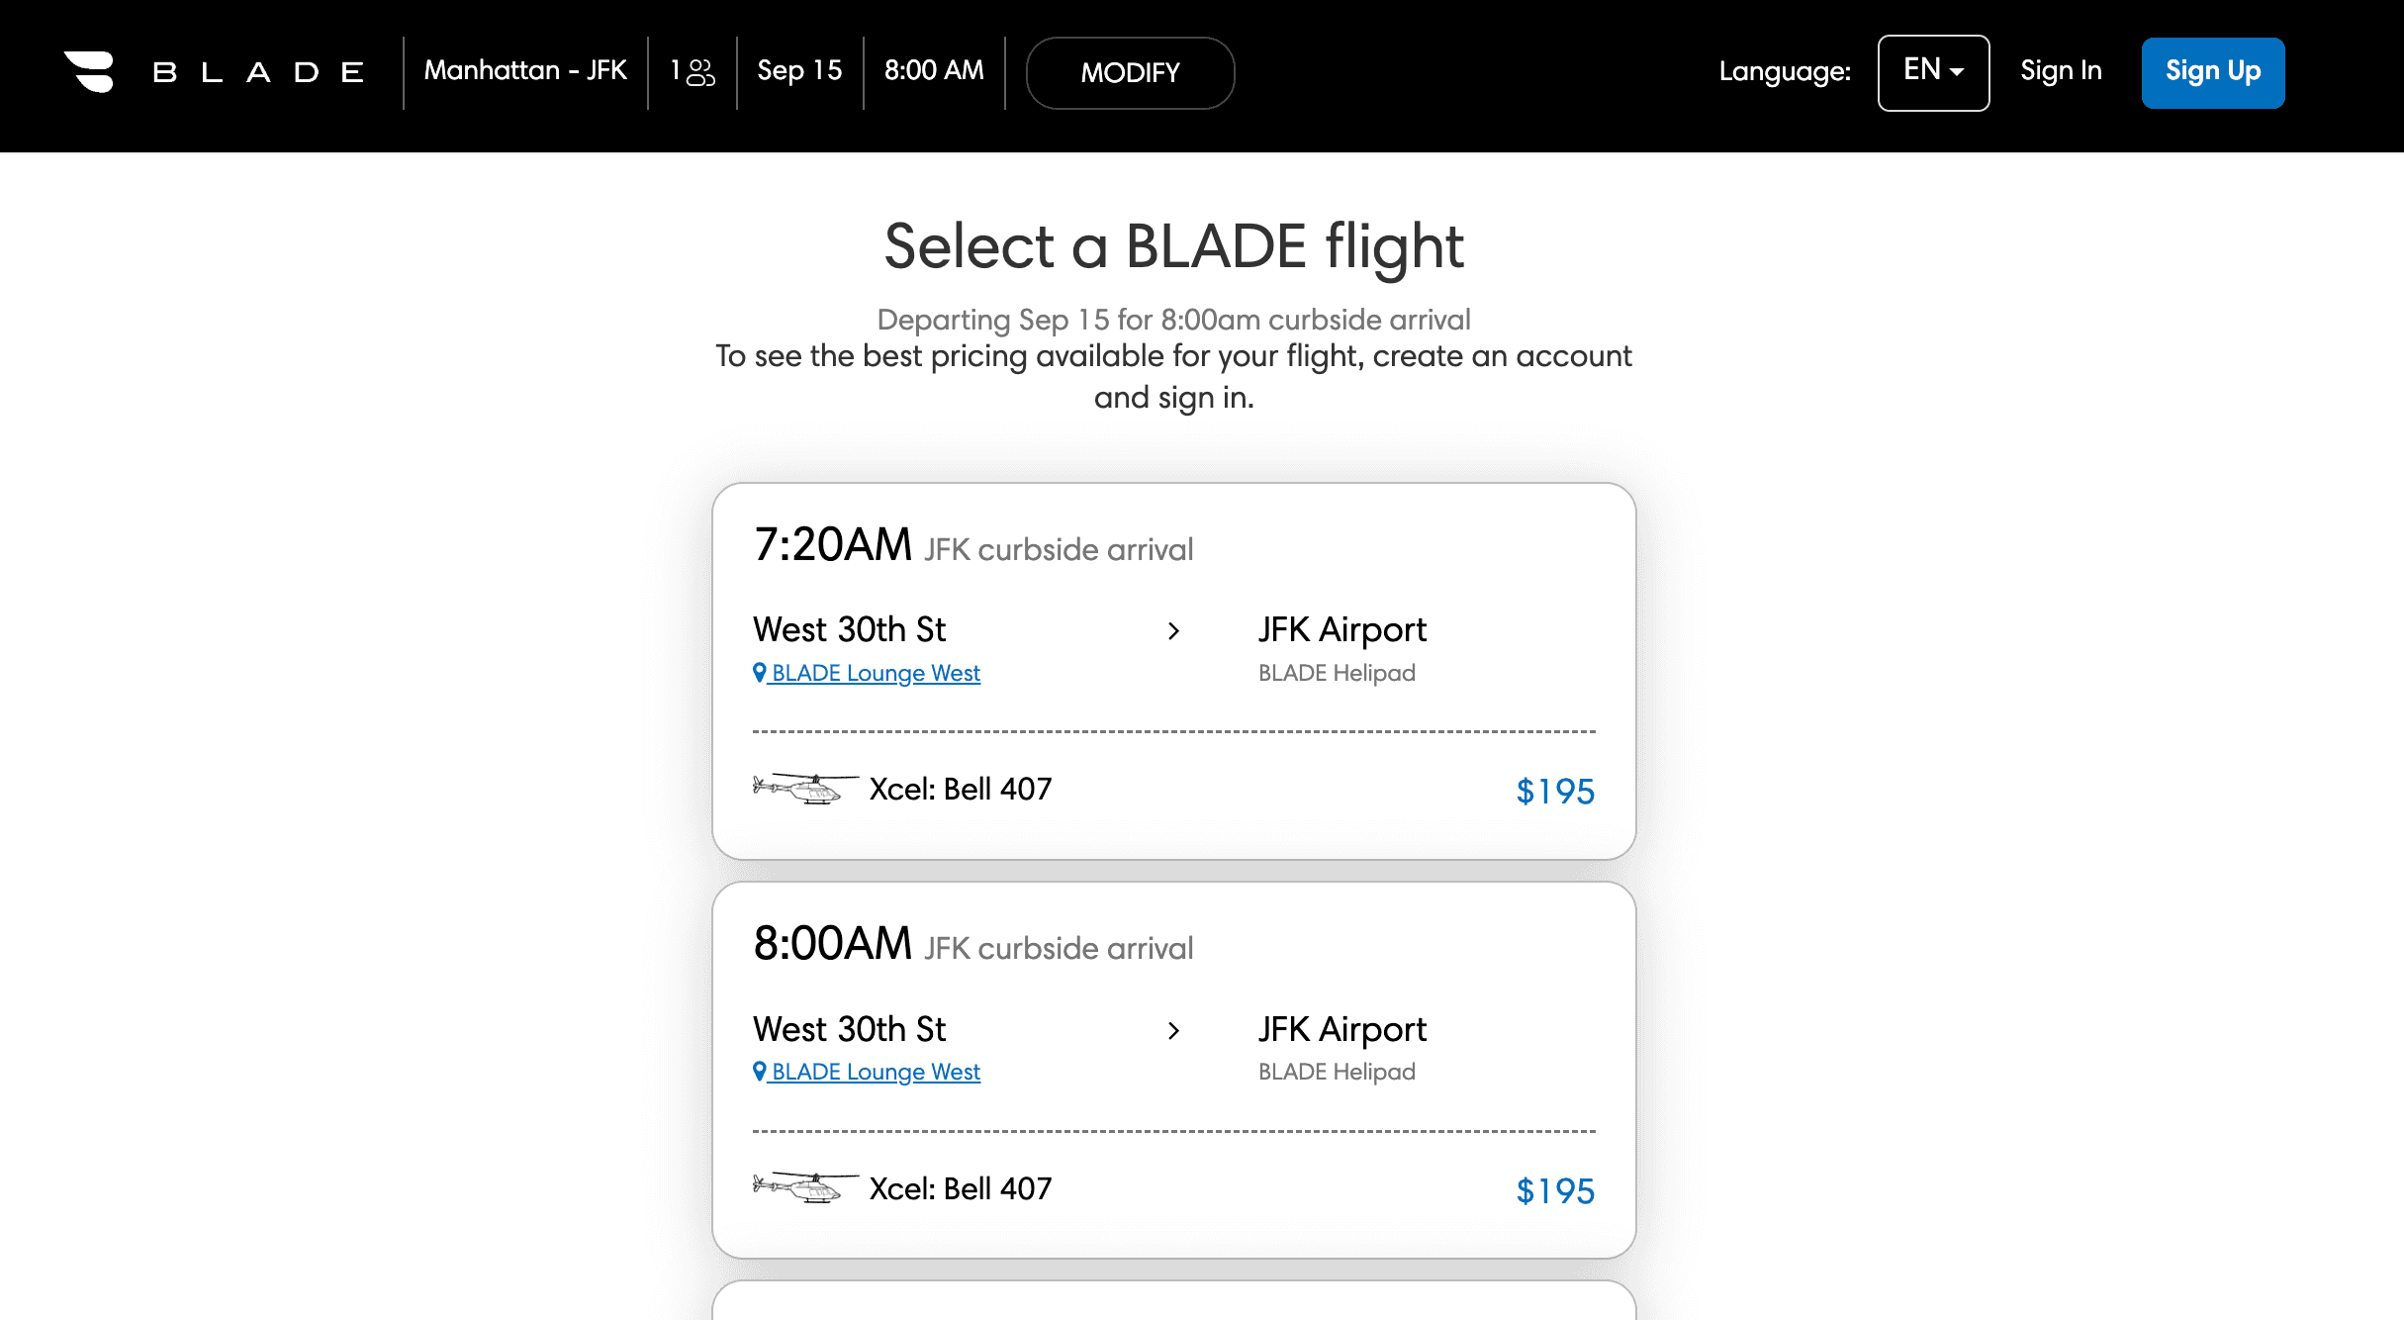Click the Manhattan - JFK route selector

(525, 71)
